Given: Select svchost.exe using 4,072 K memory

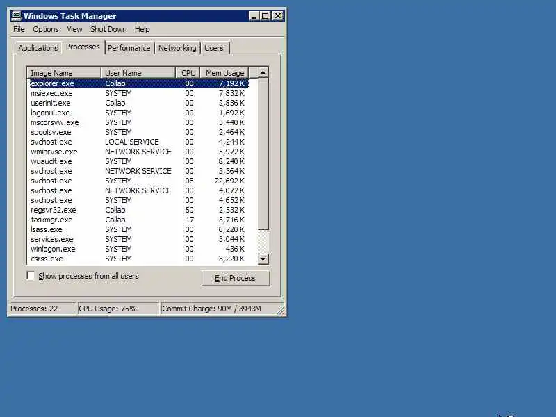Looking at the screenshot, I should (138, 190).
